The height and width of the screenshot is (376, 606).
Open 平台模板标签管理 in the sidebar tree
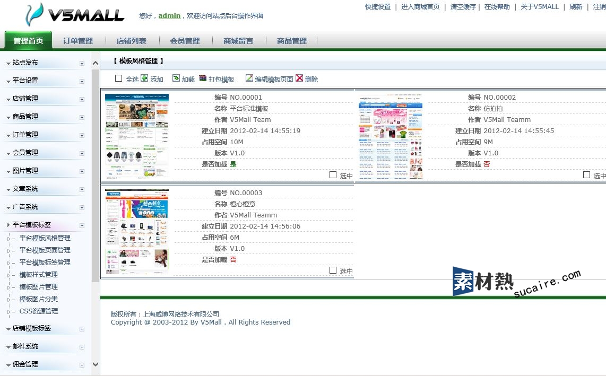tap(45, 263)
